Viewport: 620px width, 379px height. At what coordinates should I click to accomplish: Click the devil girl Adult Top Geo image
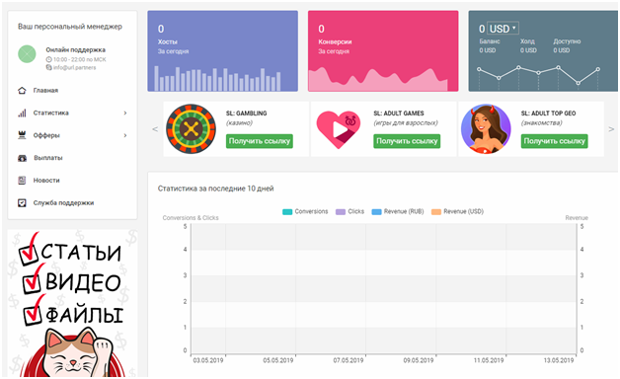486,129
